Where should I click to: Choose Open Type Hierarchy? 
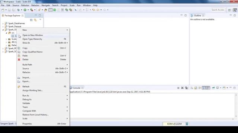[43, 39]
